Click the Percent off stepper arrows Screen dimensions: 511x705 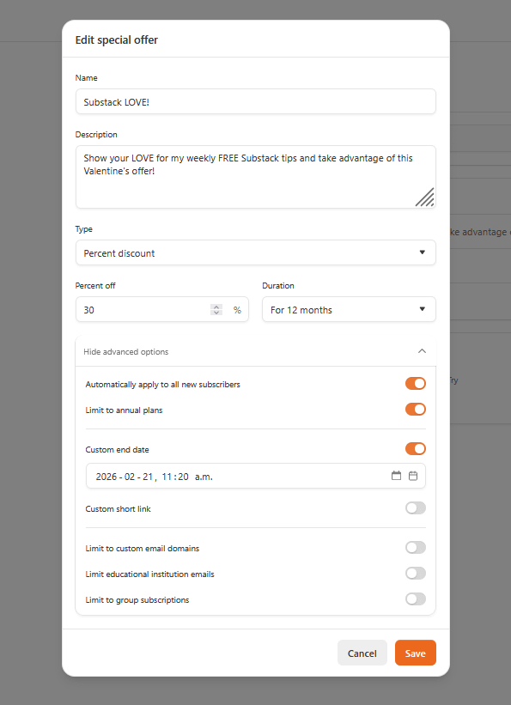216,310
